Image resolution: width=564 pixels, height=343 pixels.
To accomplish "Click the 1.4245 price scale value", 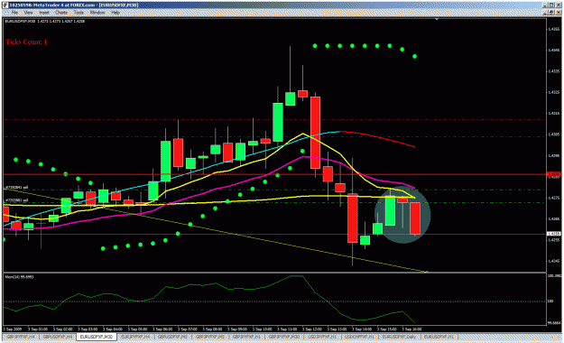I will [x=554, y=261].
